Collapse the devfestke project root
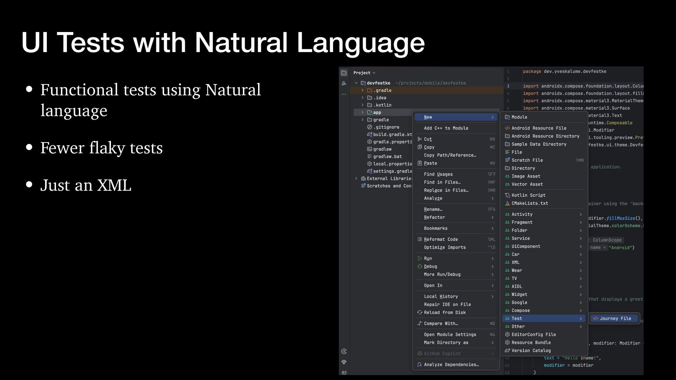 point(356,83)
